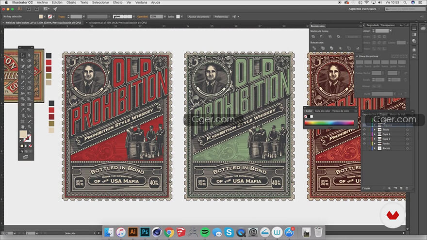Target the Boceto layer circle
Viewport: 427px width, 240px height.
408,148
